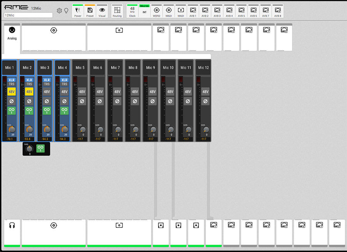
Task: Enable 48V phantom power on Mic 6
Action: coord(99,92)
